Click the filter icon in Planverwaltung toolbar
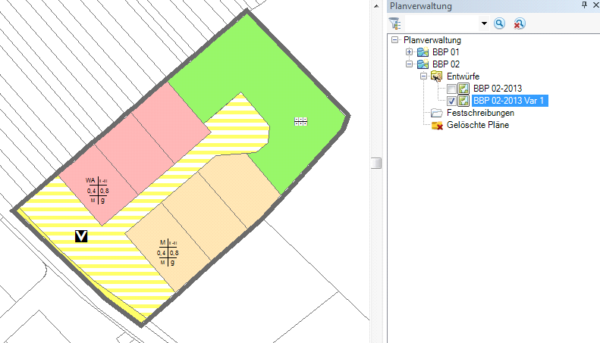 394,23
